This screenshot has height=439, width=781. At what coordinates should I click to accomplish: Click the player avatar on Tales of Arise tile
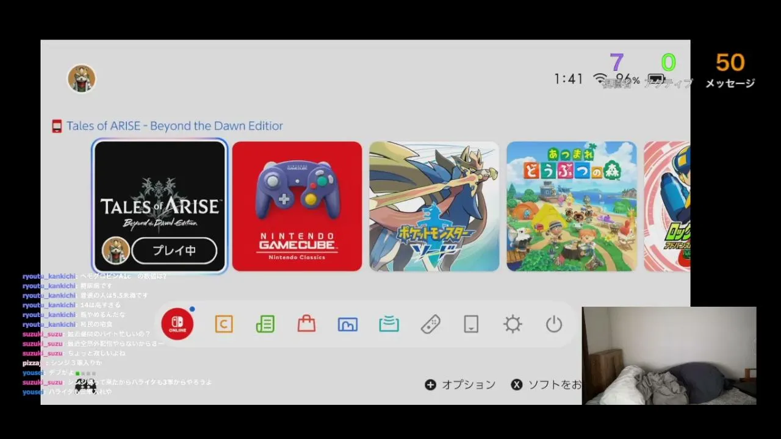click(x=115, y=251)
